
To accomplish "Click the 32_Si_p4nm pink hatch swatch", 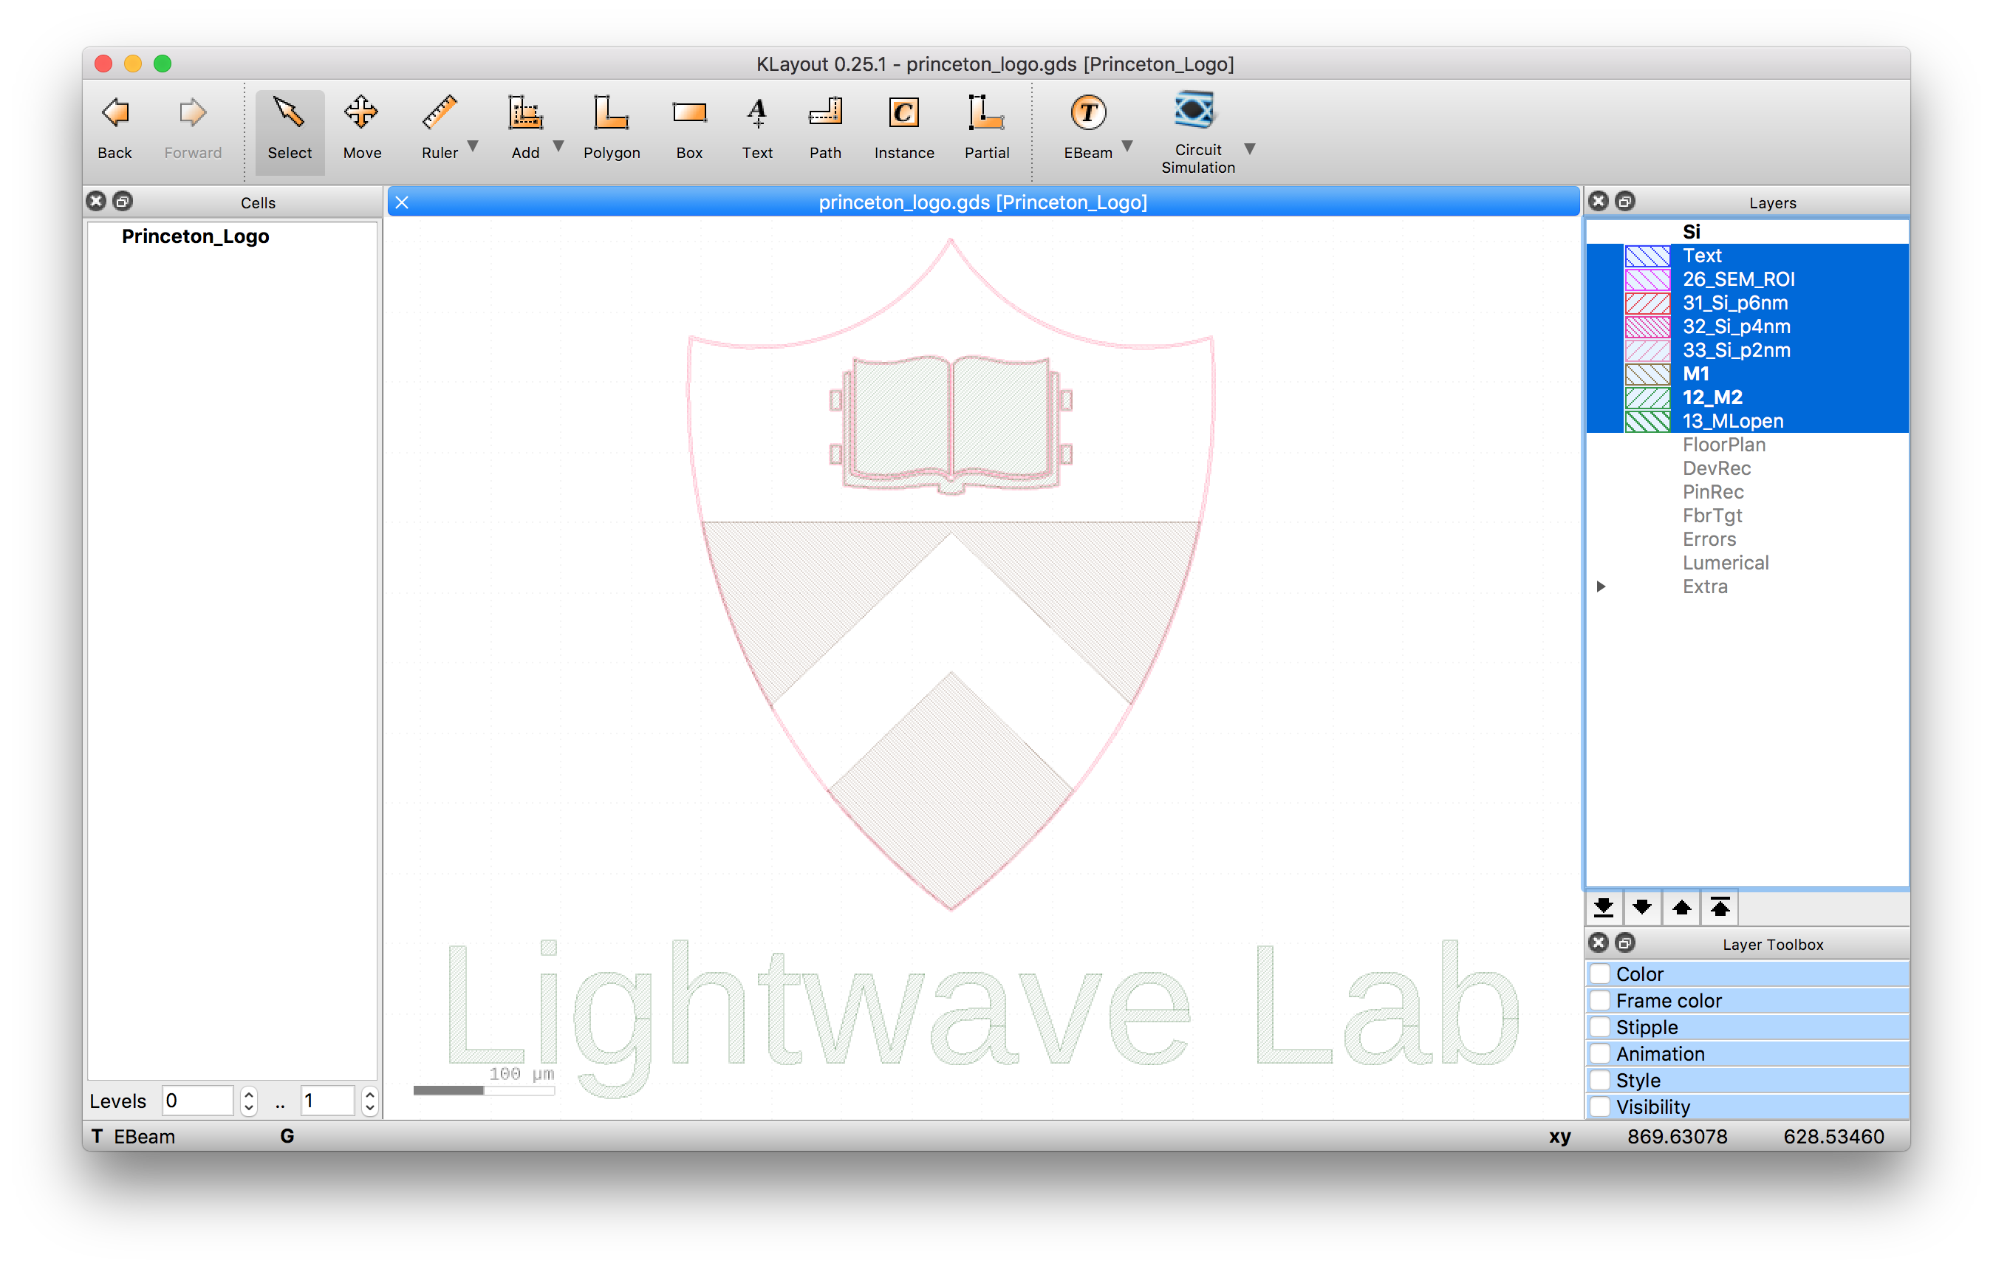I will tap(1647, 327).
